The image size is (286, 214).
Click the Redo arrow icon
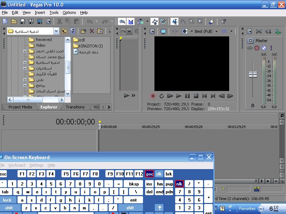[105, 21]
